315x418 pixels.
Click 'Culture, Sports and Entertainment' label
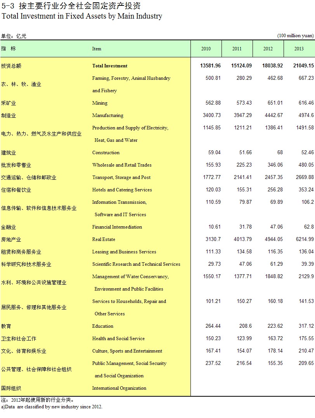click(x=127, y=351)
